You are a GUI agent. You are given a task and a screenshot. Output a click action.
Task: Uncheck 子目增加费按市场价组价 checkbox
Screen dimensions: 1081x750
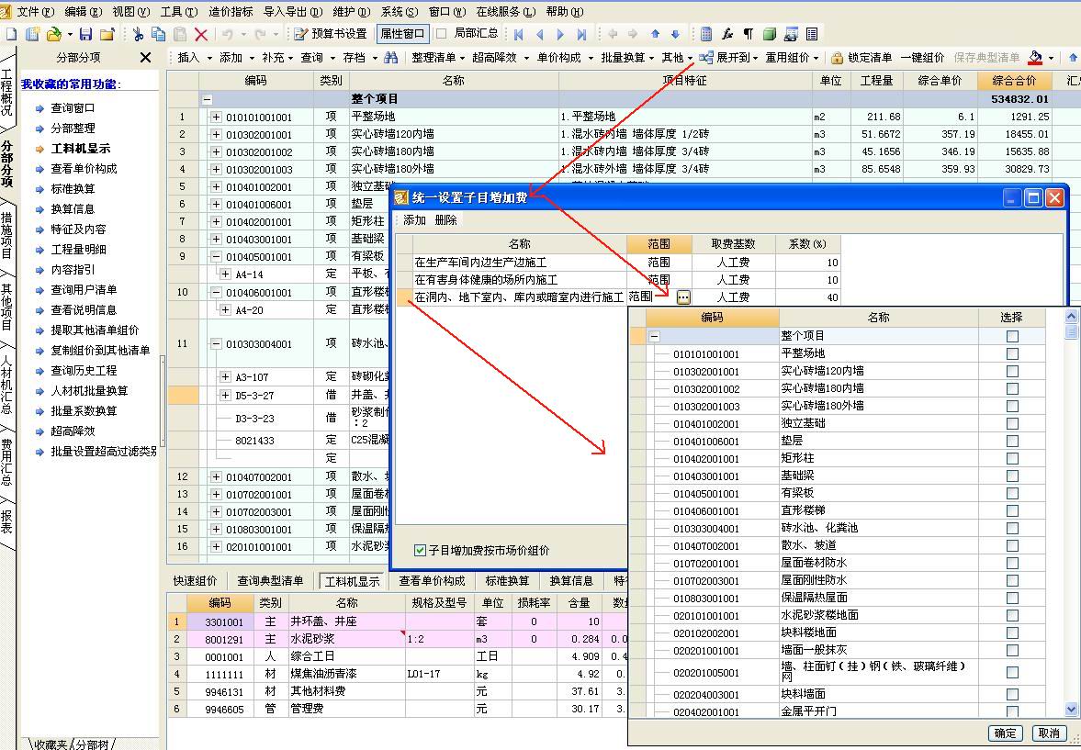(x=420, y=550)
